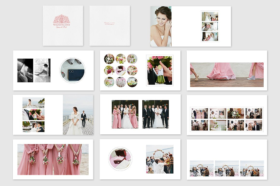Click the center circle in the floral grid
280x186 pixels.
[x=121, y=70]
